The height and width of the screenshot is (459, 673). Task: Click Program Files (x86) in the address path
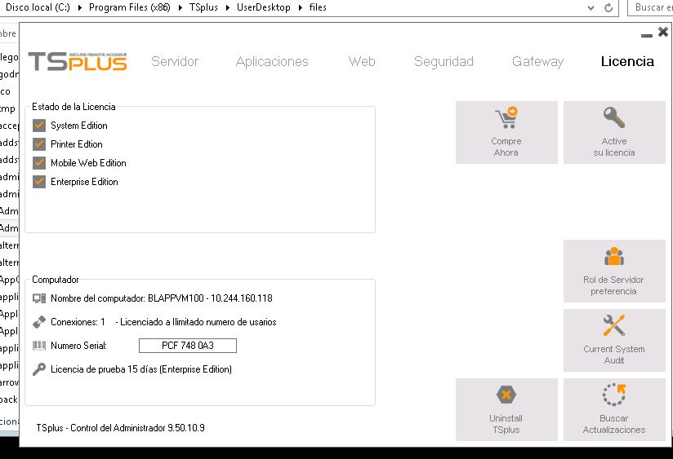coord(130,7)
